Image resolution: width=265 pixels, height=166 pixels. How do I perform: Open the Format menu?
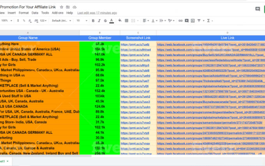(x=24, y=13)
